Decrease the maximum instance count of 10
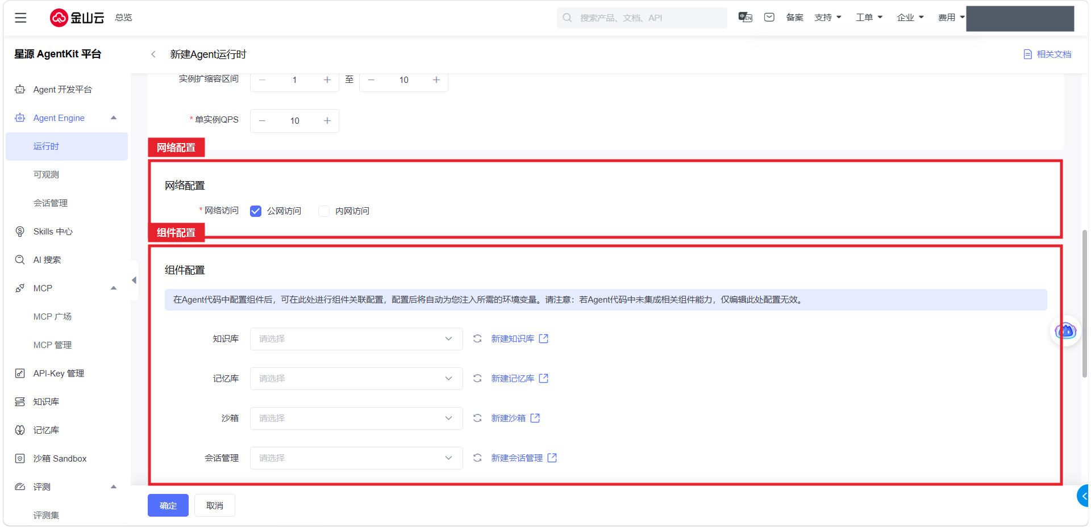Image resolution: width=1091 pixels, height=528 pixels. [x=371, y=80]
